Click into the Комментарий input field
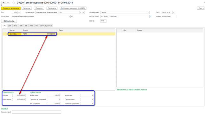Screen dimensions: 206x114 point(36,112)
